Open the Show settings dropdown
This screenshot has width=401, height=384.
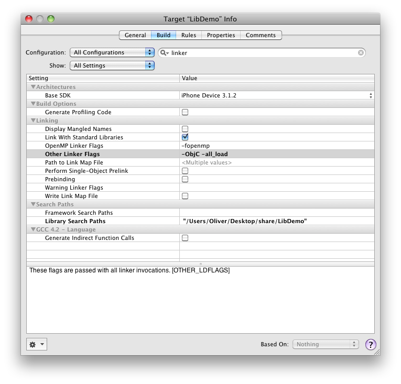pyautogui.click(x=112, y=65)
